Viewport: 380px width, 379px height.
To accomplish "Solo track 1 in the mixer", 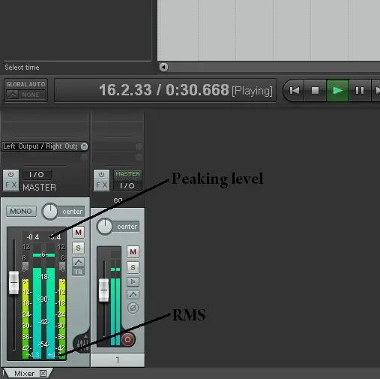I will [x=133, y=267].
